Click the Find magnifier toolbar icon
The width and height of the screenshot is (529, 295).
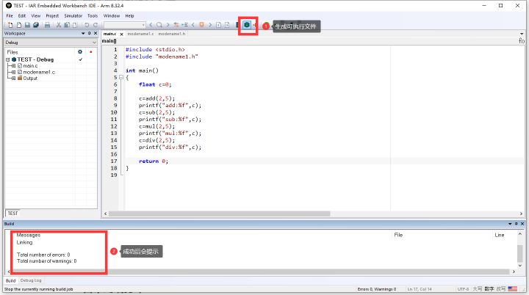click(159, 25)
